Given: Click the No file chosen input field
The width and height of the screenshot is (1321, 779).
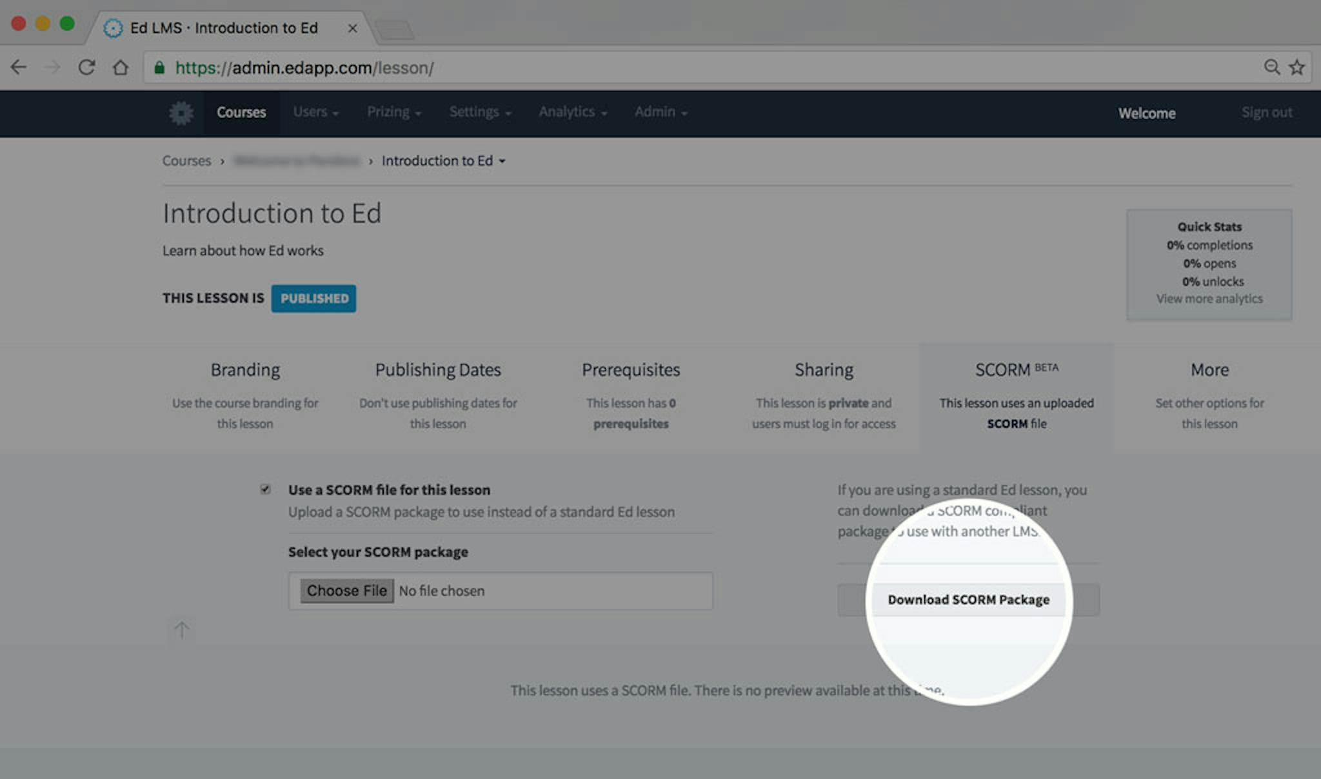Looking at the screenshot, I should 501,591.
